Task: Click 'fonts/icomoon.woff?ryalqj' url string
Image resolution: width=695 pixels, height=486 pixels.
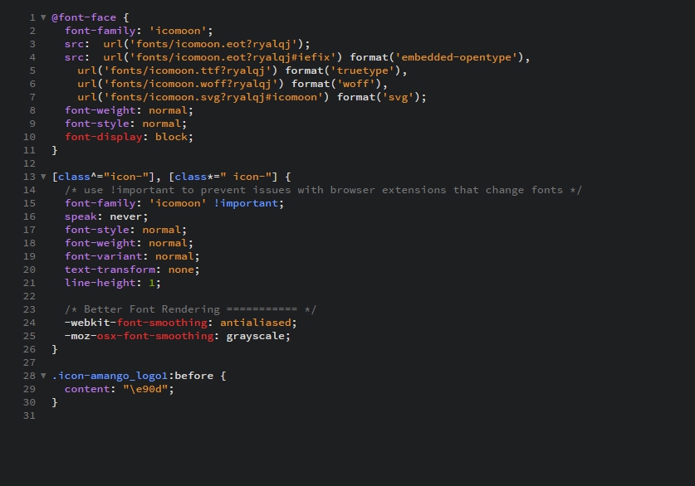Action: [x=191, y=84]
